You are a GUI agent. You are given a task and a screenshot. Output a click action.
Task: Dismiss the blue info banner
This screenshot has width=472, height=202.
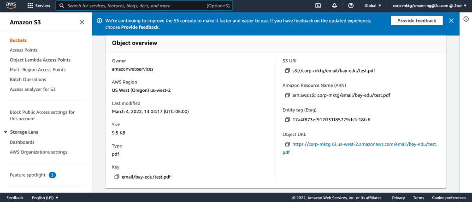(x=451, y=21)
